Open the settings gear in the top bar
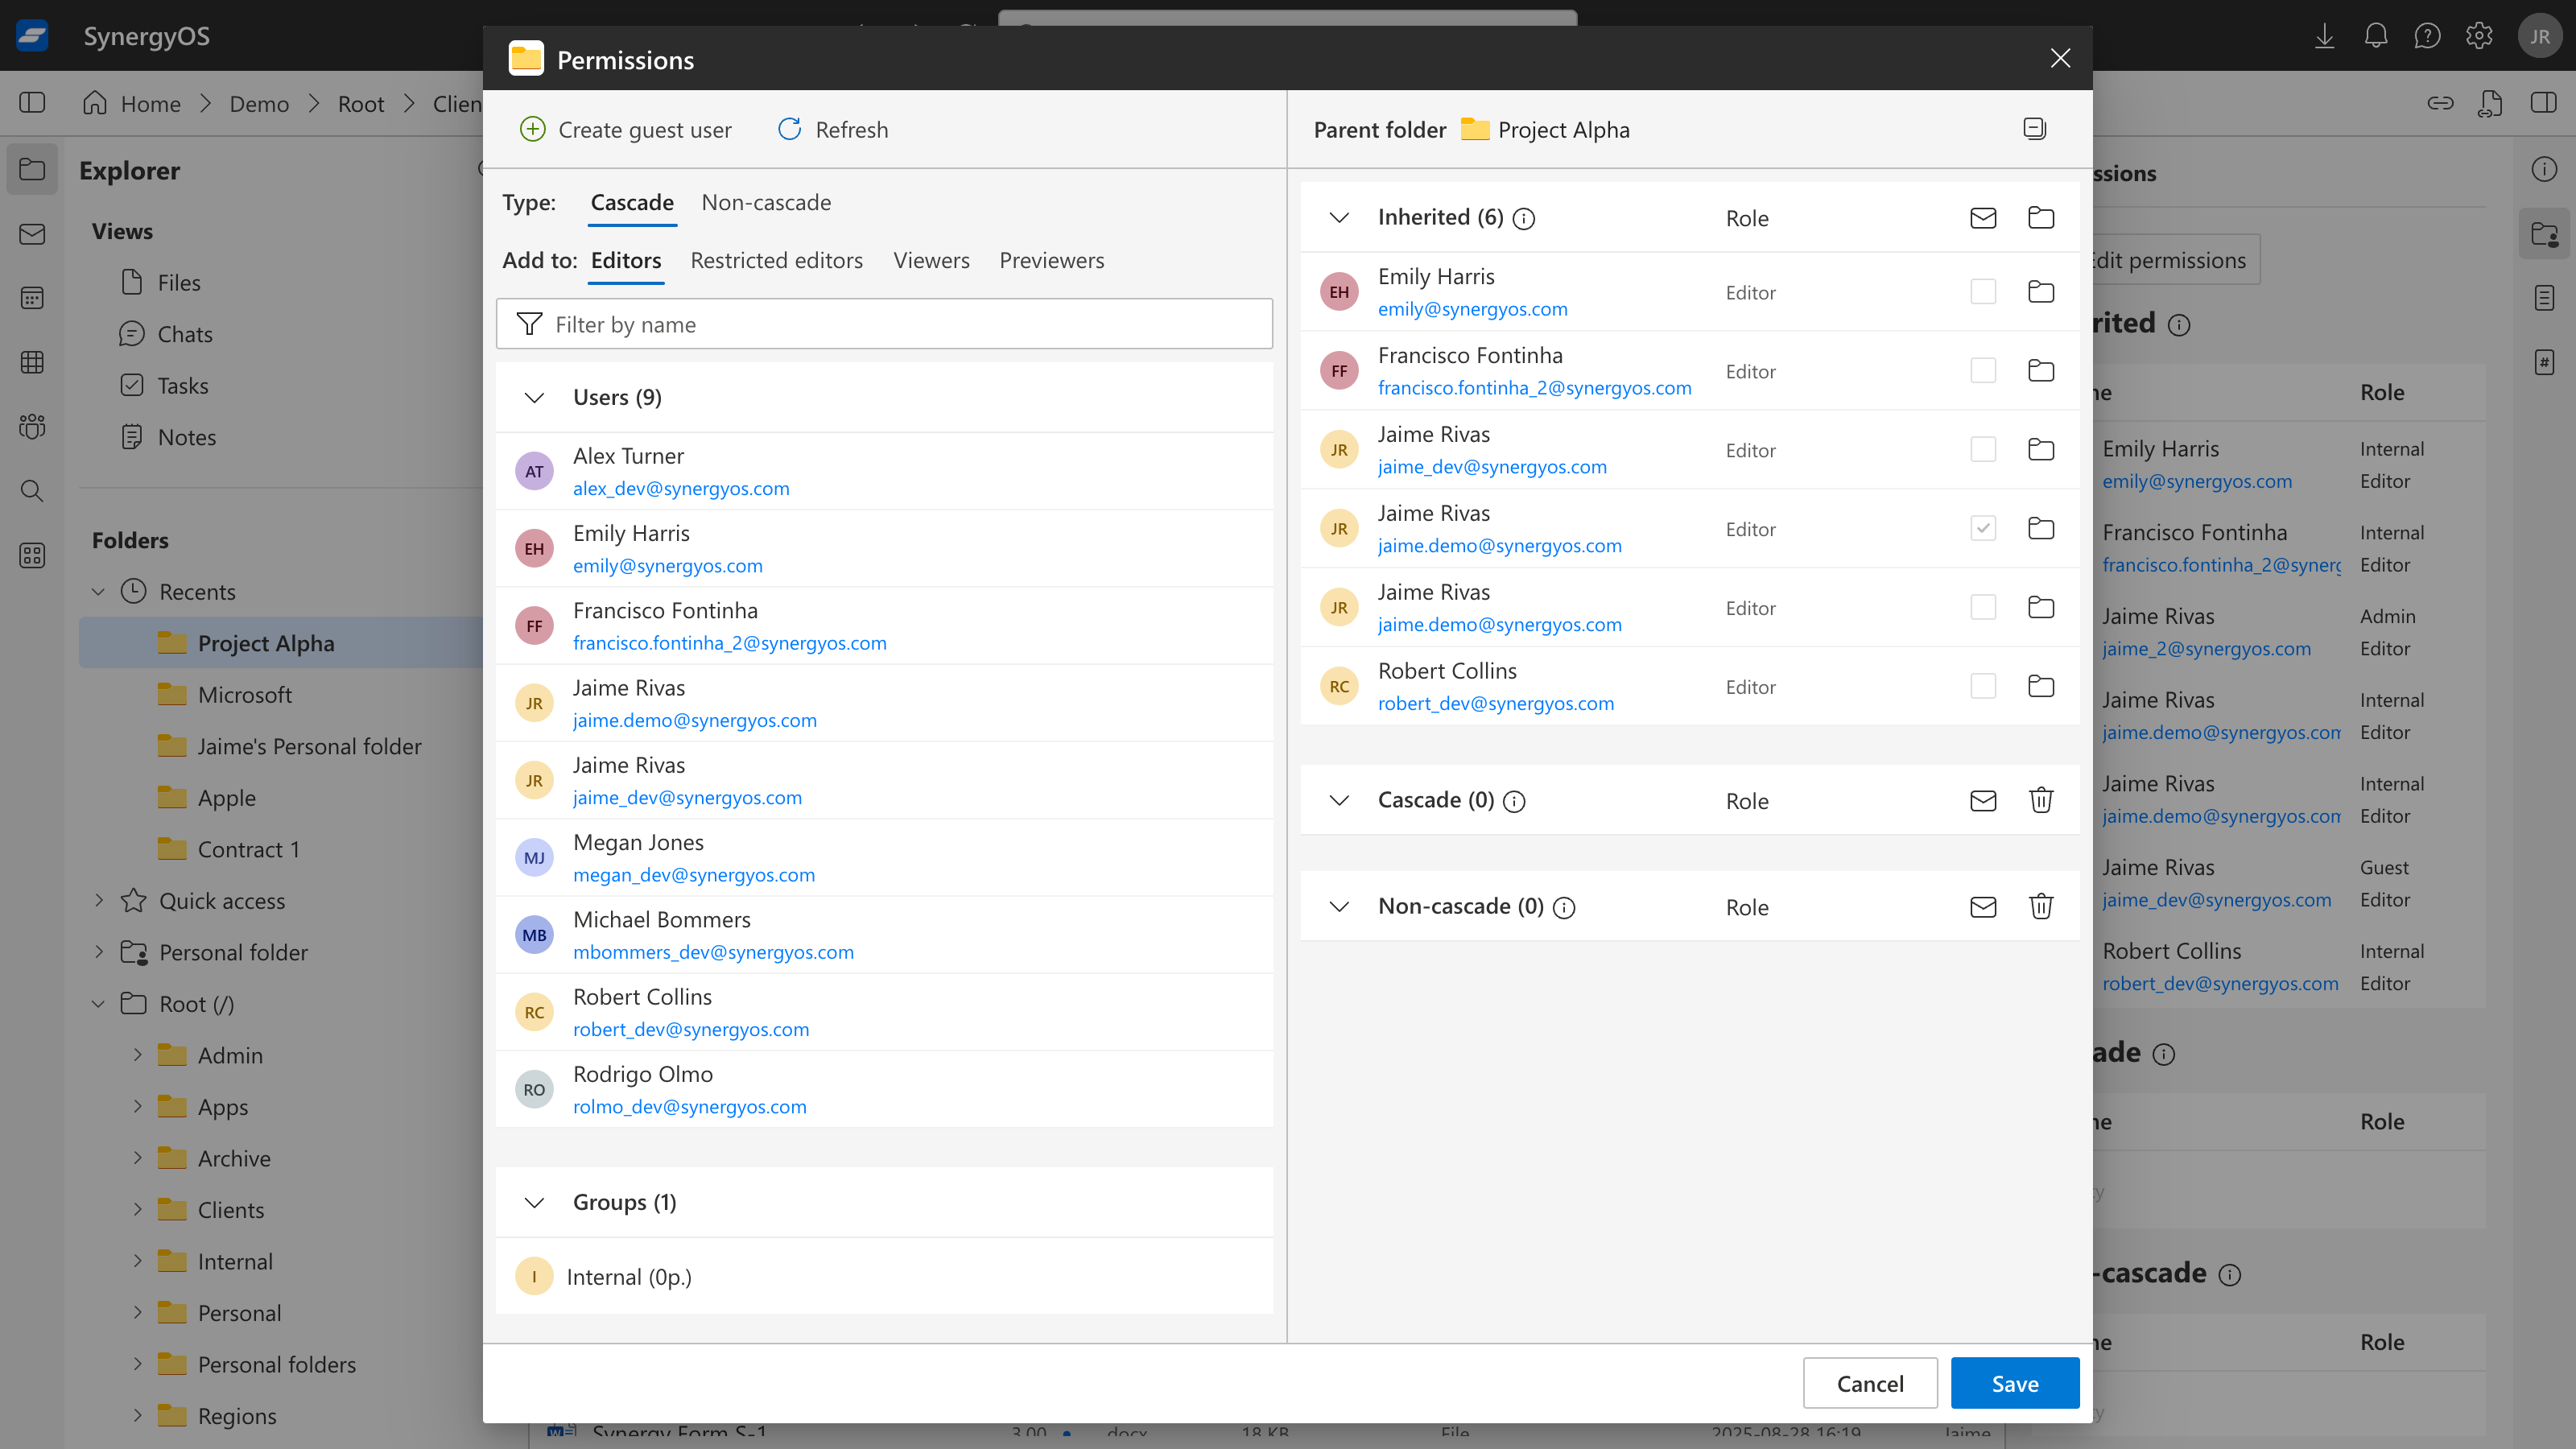Screen dimensions: 2576x1449 click(x=2479, y=36)
